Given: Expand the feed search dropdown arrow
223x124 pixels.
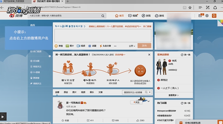Looking at the screenshot, I should tap(150, 92).
